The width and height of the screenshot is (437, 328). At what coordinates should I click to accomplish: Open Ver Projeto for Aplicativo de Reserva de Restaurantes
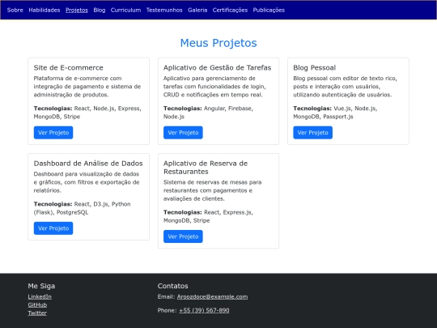[x=183, y=236]
